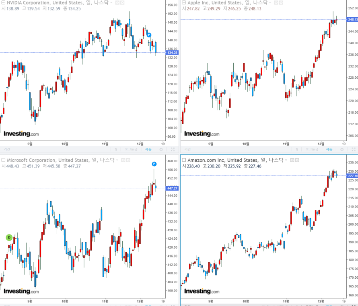358x306 pixels.
Task: Enable 로그눈금 log scale on NVIDIA chart
Action: pos(131,149)
